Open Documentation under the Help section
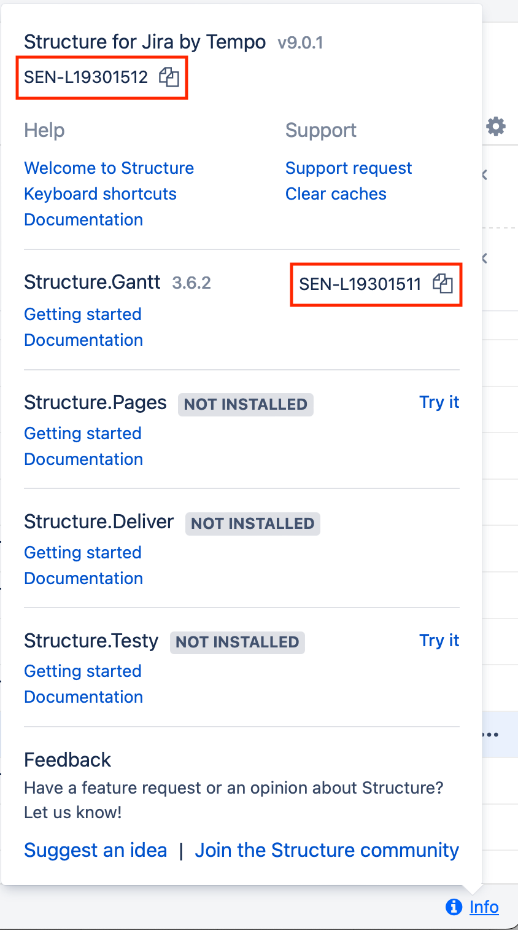This screenshot has width=518, height=930. click(x=83, y=220)
